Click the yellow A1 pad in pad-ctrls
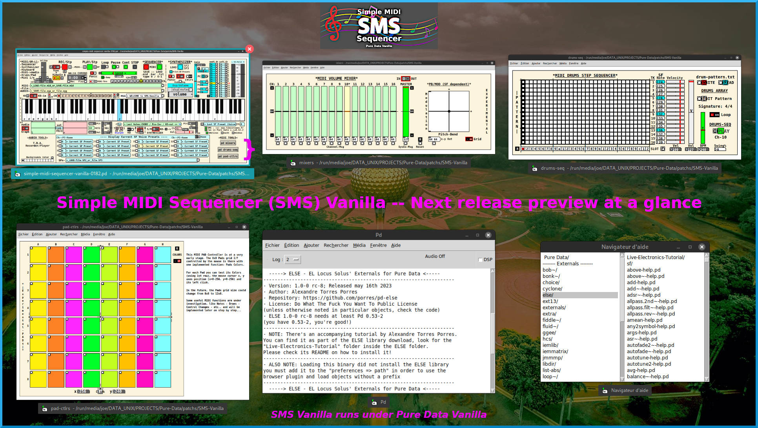 coord(38,255)
